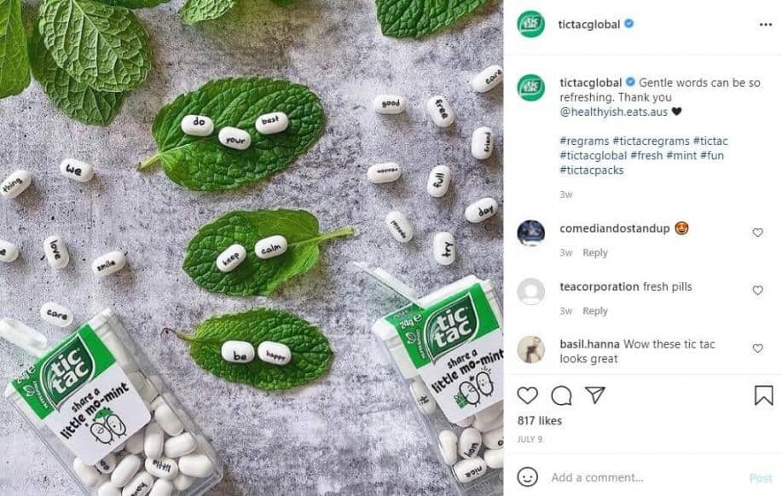Like the post with heart icon
This screenshot has height=496, width=782.
click(x=528, y=395)
